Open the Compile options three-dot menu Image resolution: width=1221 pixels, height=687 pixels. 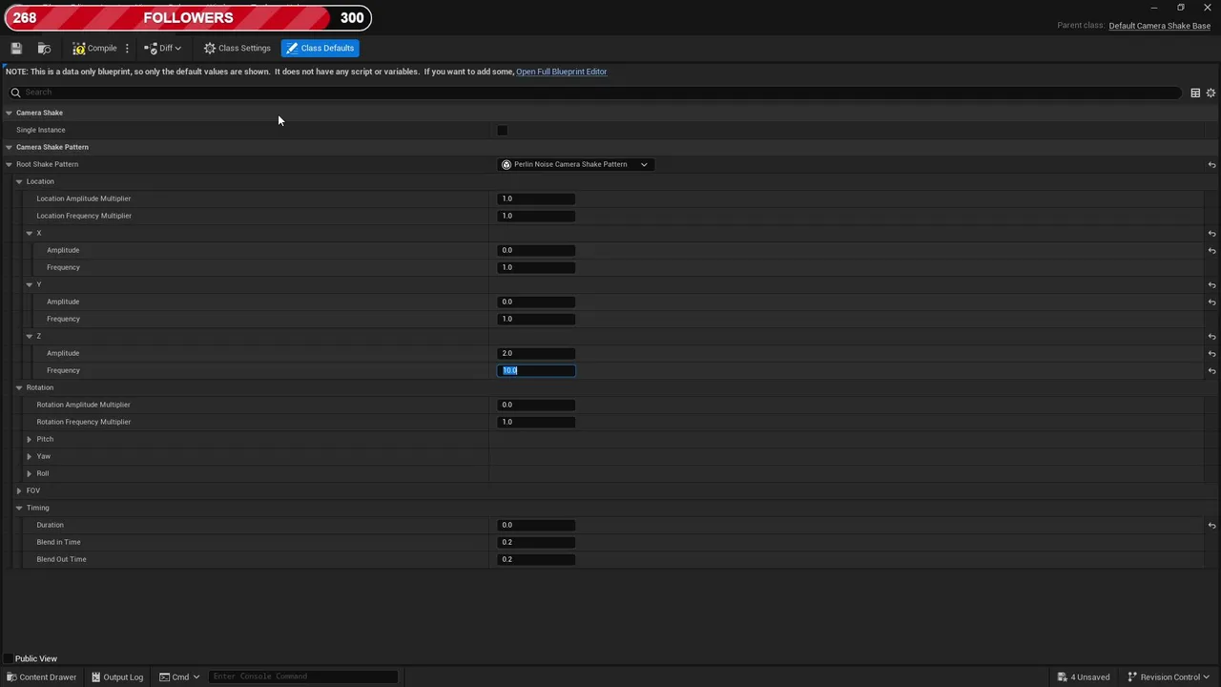pos(127,48)
